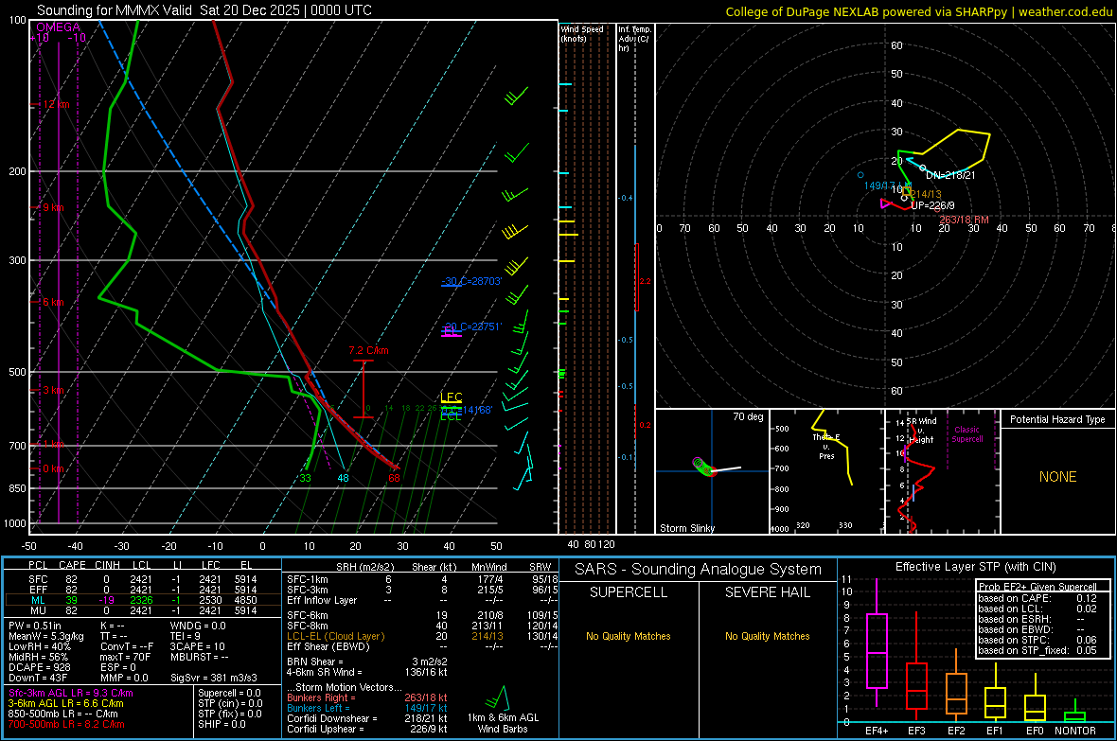Click the SHIP = 0.0 index
Image resolution: width=1117 pixels, height=741 pixels.
tap(222, 724)
